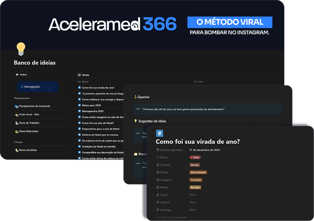Viewport: 314px width, 221px height.
Task: Open the 'Metas para 2026' row
Action: pyautogui.click(x=91, y=105)
